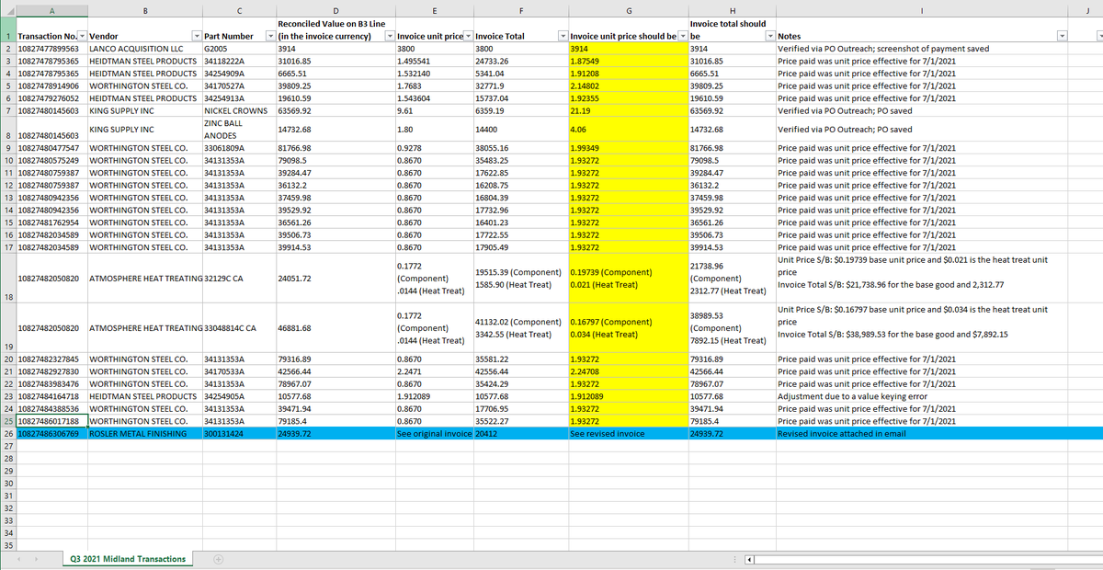Open the Part Number filter dropdown
Image resolution: width=1103 pixels, height=570 pixels.
coord(268,36)
